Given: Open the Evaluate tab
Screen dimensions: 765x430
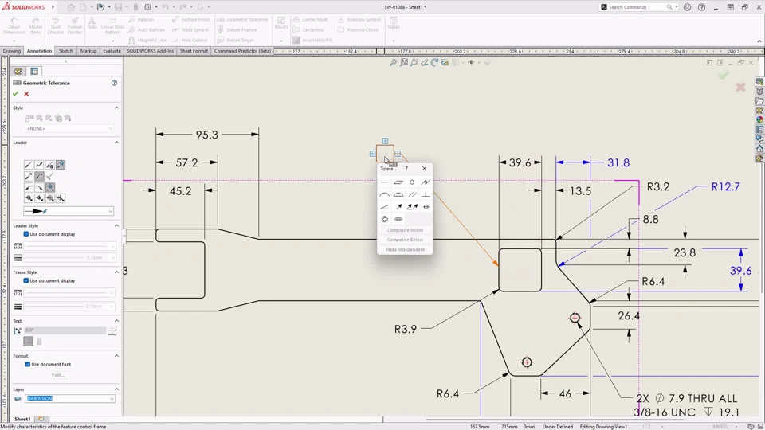Looking at the screenshot, I should pyautogui.click(x=112, y=51).
